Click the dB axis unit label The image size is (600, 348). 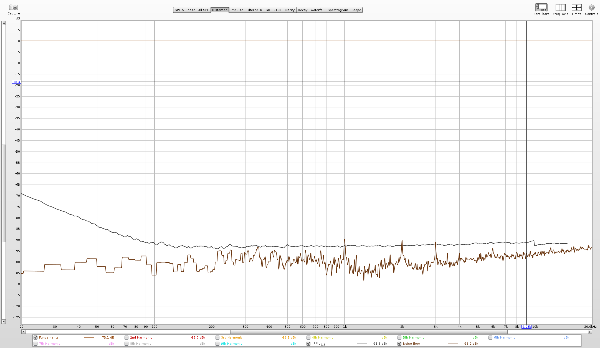(18, 18)
